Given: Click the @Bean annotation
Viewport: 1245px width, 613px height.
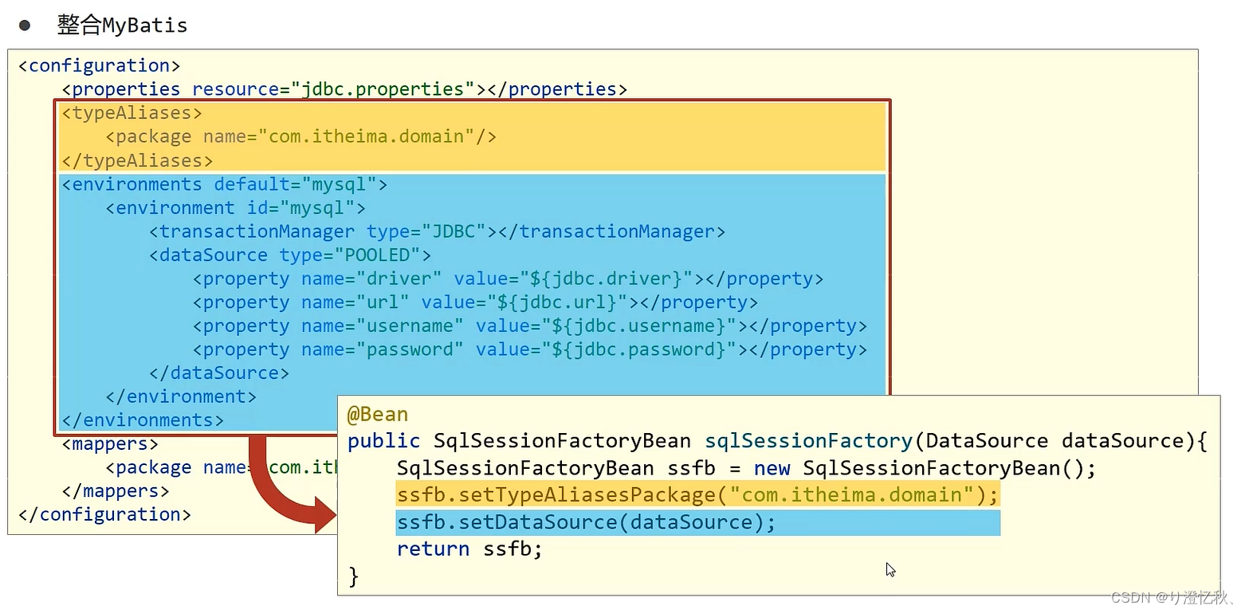Looking at the screenshot, I should pyautogui.click(x=378, y=415).
